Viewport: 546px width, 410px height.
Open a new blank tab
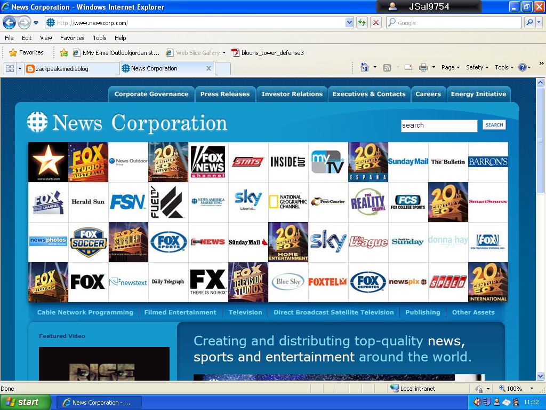[x=223, y=69]
